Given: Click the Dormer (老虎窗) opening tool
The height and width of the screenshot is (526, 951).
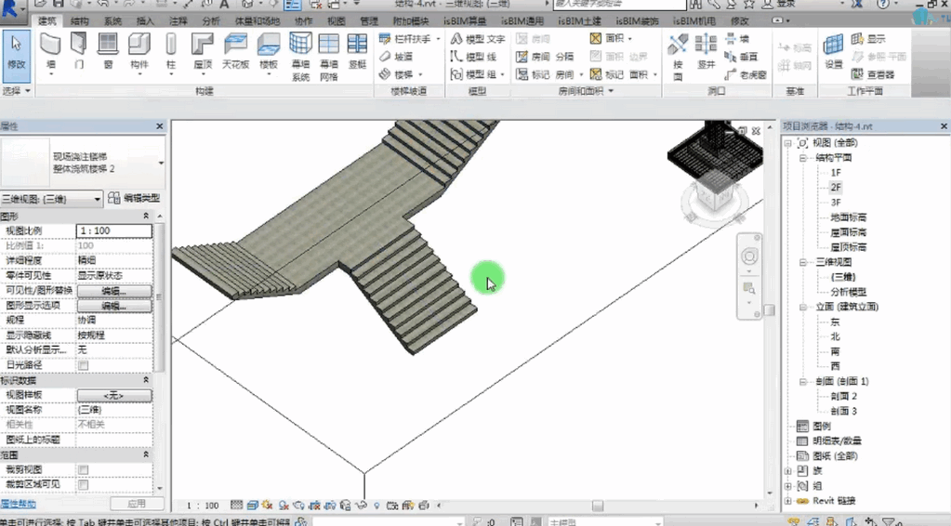Looking at the screenshot, I should 746,74.
